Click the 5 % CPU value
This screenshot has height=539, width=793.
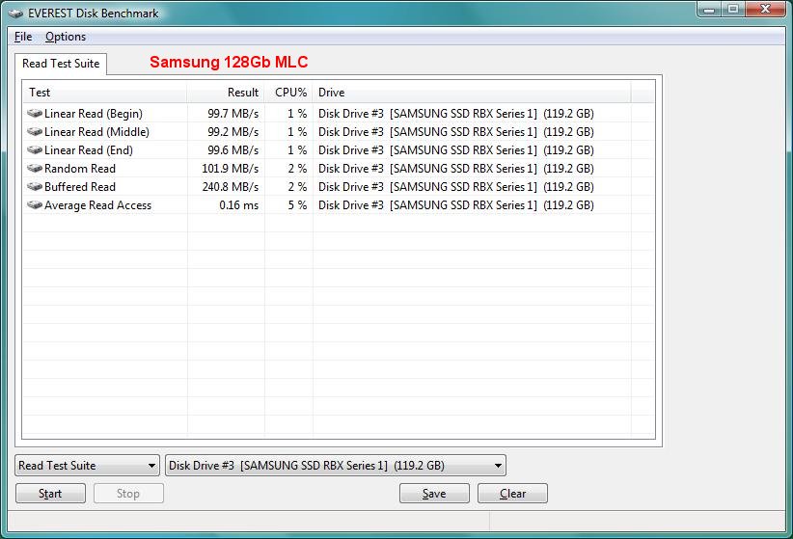(297, 204)
